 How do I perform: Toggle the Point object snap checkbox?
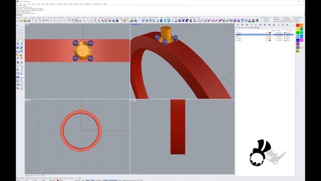[x=28, y=178]
